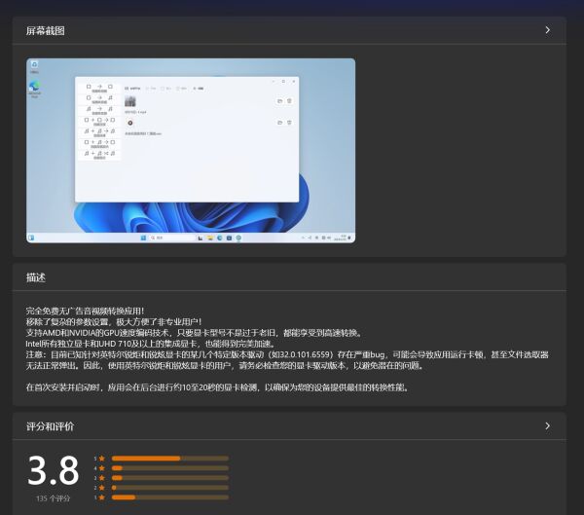Screen dimensions: 584x515
Task: Click the star icon in the 5-star row
Action: click(x=102, y=459)
